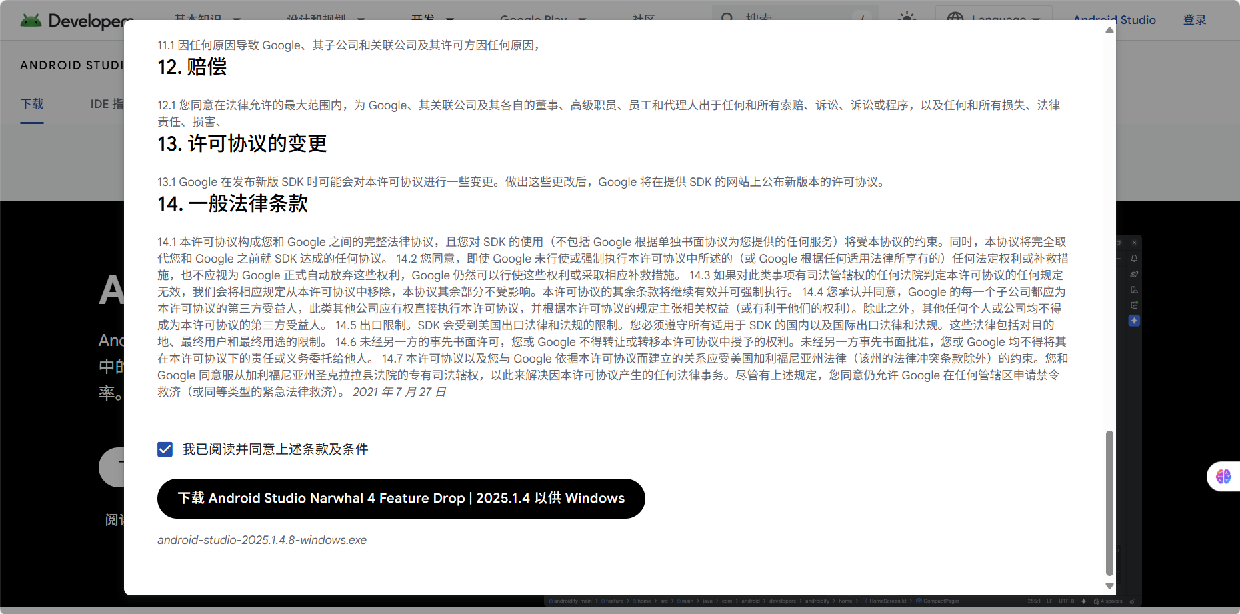The height and width of the screenshot is (614, 1240).
Task: Click the ANDROID STUDIO section title
Action: tap(72, 65)
